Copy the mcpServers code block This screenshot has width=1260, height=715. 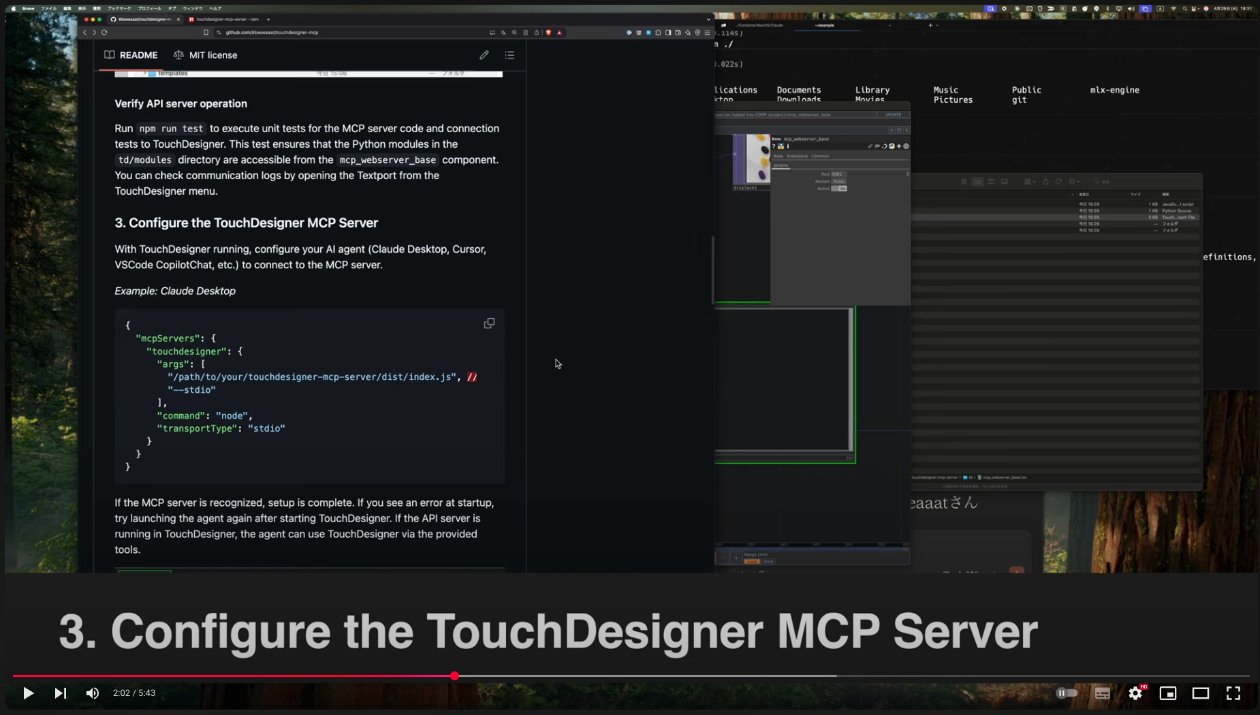(x=489, y=323)
